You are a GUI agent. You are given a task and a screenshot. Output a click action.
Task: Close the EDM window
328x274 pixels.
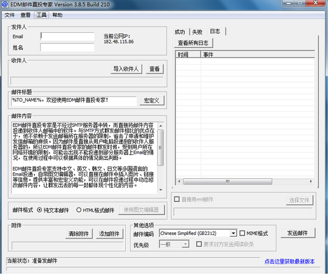point(316,3)
